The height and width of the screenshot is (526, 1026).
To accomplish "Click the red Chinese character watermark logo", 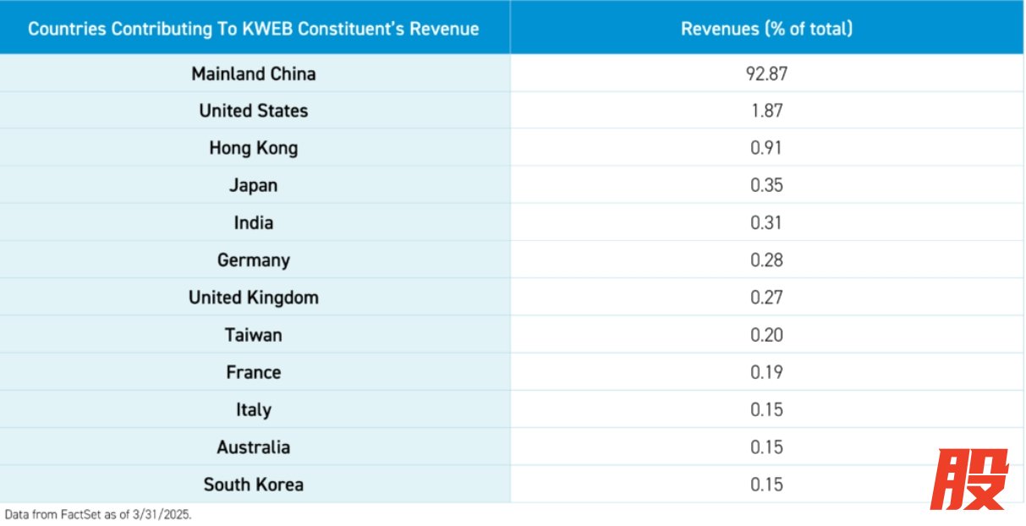I will 968,479.
